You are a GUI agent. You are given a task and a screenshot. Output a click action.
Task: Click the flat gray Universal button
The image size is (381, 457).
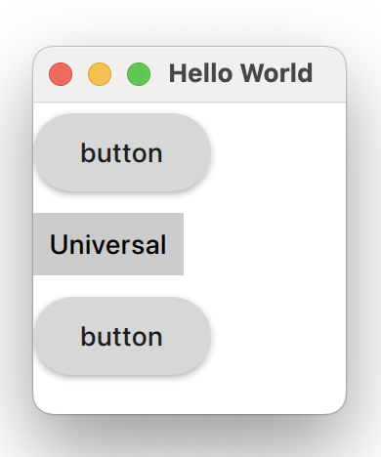pos(108,244)
